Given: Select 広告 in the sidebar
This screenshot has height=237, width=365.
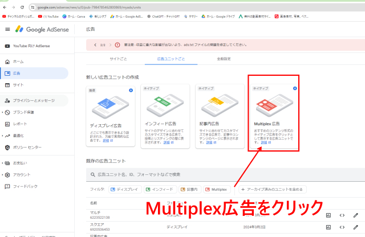Looking at the screenshot, I should (34, 73).
